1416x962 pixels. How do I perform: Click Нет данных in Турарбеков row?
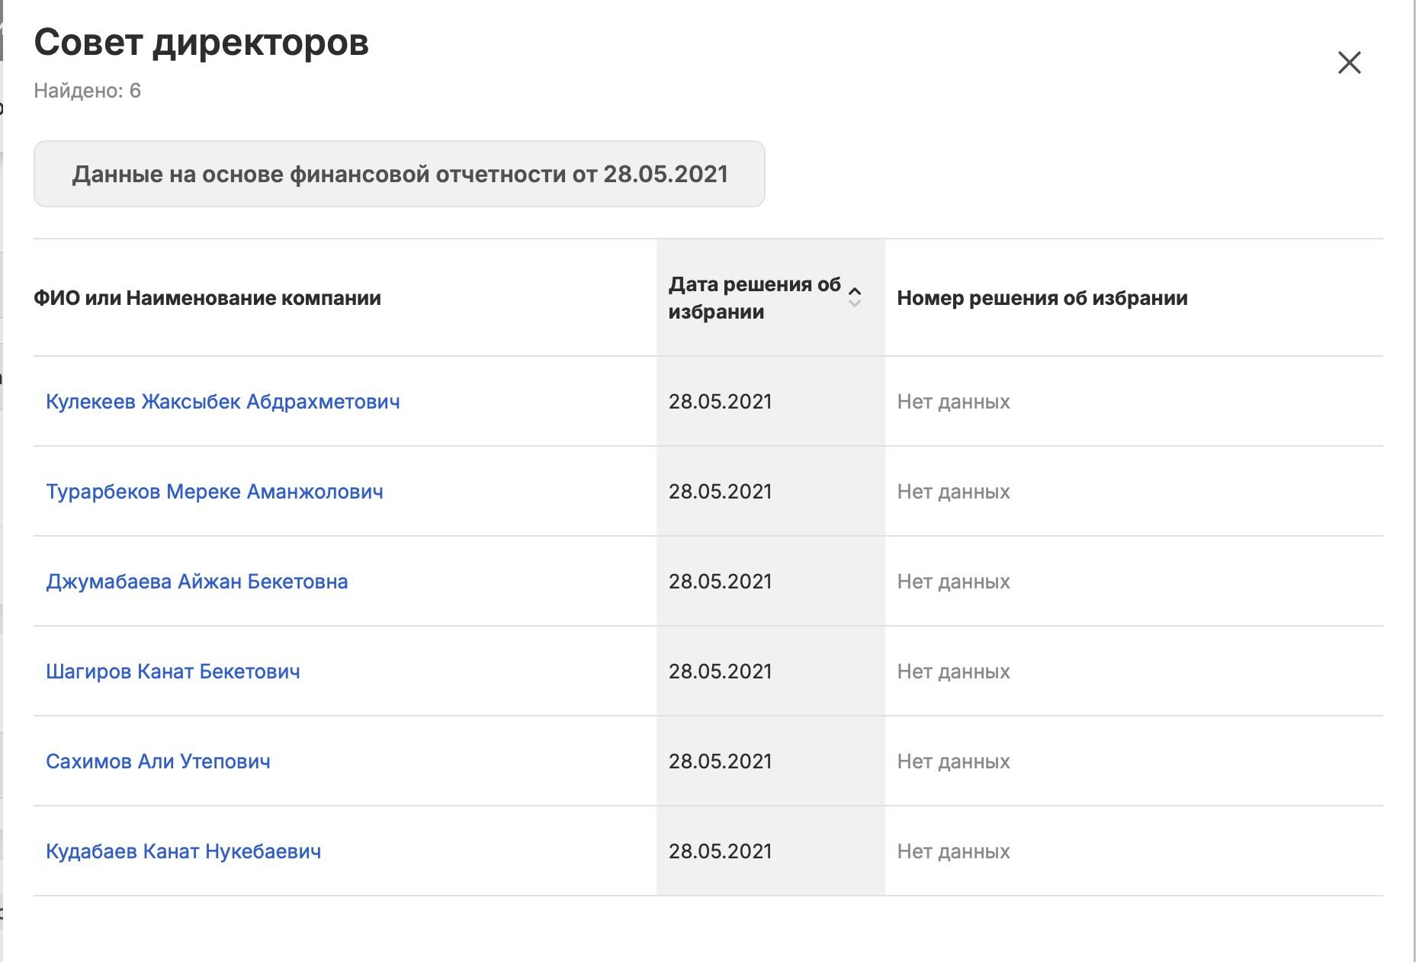[x=953, y=492]
